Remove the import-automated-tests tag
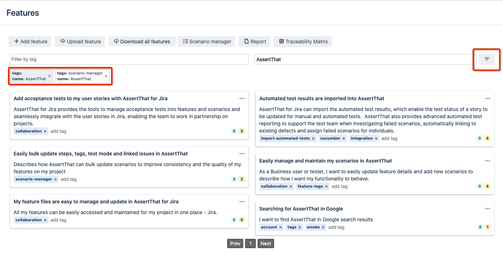The width and height of the screenshot is (503, 256). (313, 139)
